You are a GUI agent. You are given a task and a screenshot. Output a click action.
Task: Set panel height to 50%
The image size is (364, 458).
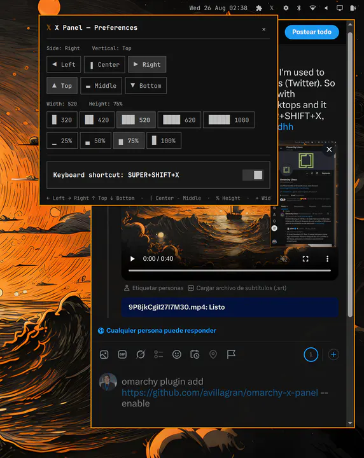click(x=95, y=141)
